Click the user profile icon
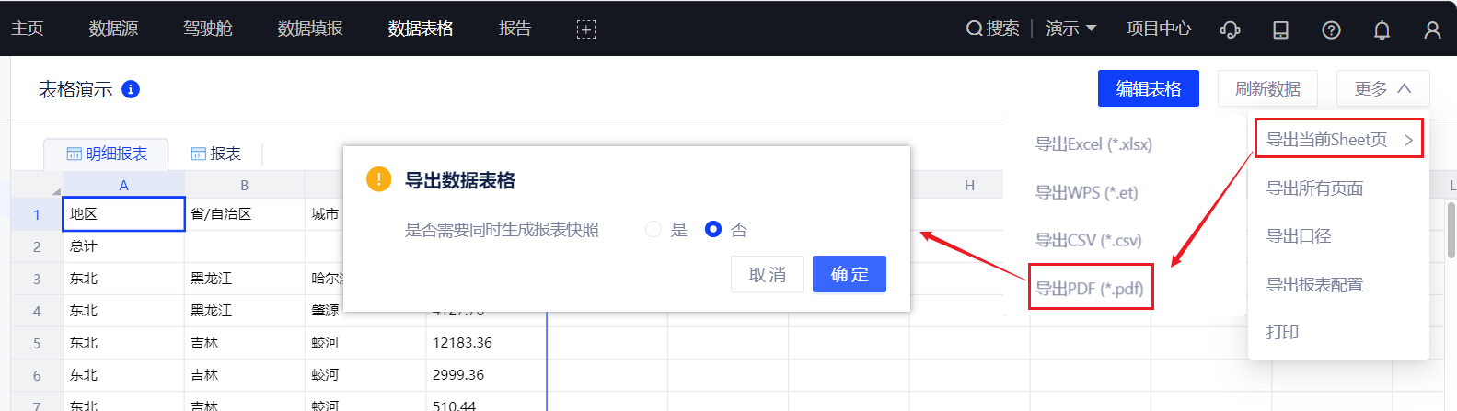 (1432, 29)
